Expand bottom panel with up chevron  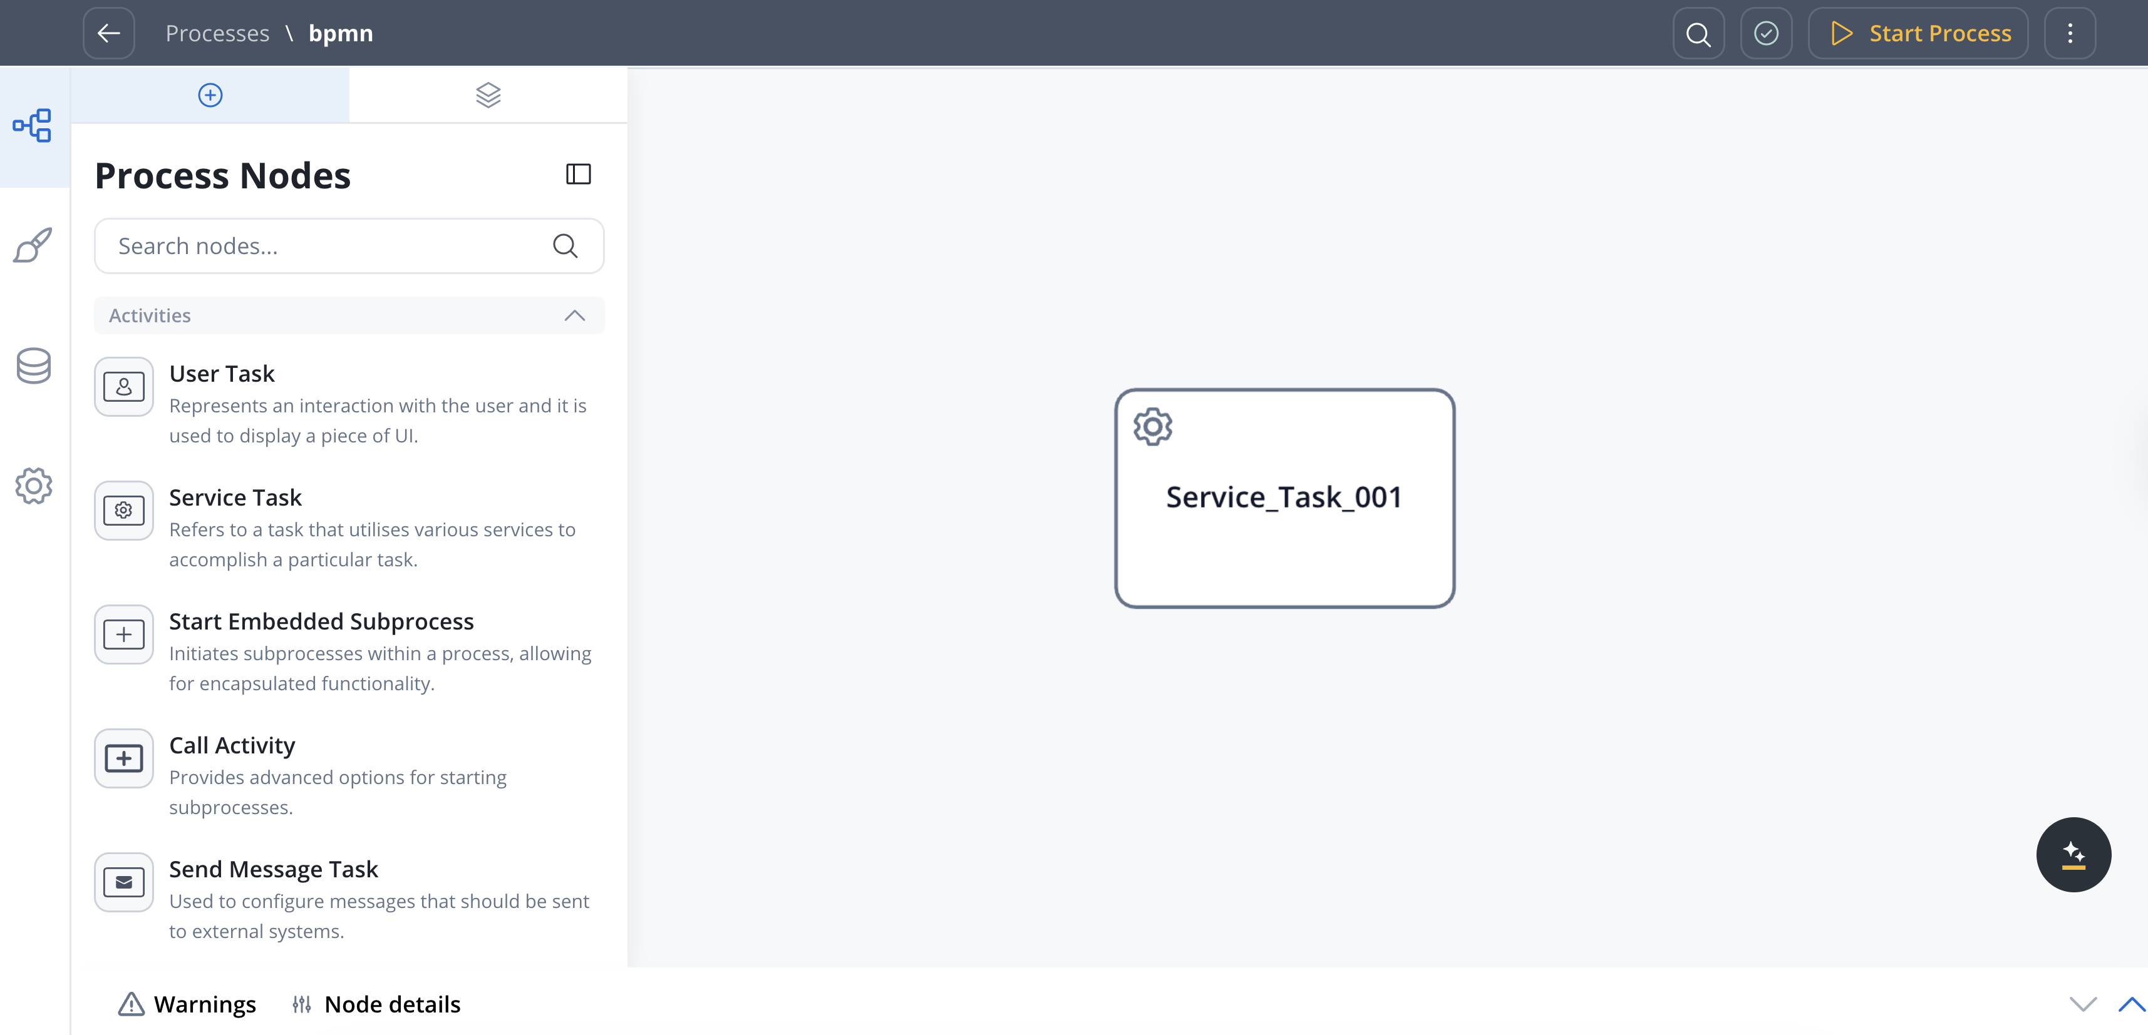(2130, 1004)
